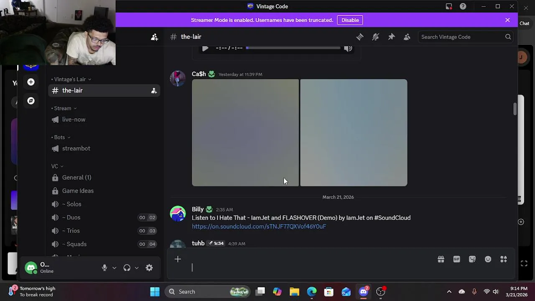Collapse the VC category

pyautogui.click(x=57, y=166)
